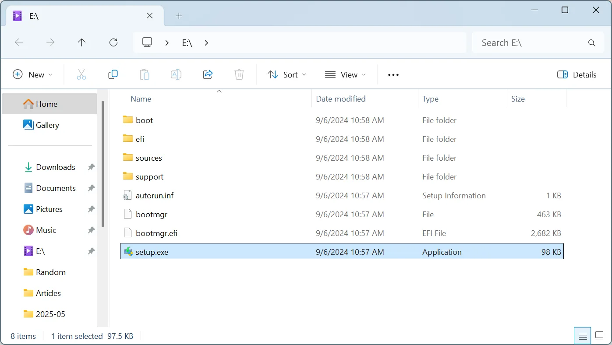Click the 463 KB size value

[x=549, y=215]
